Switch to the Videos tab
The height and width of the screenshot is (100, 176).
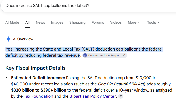[116, 22]
